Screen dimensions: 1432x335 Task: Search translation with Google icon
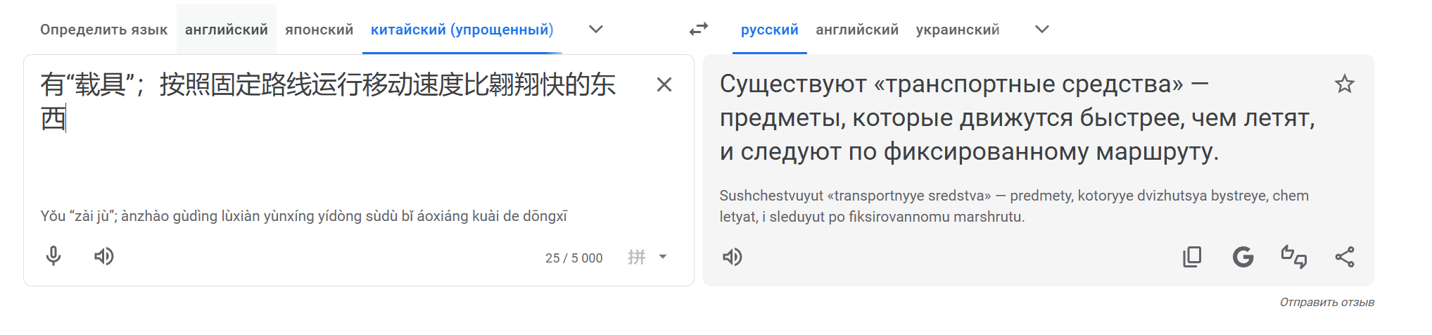pos(1243,257)
